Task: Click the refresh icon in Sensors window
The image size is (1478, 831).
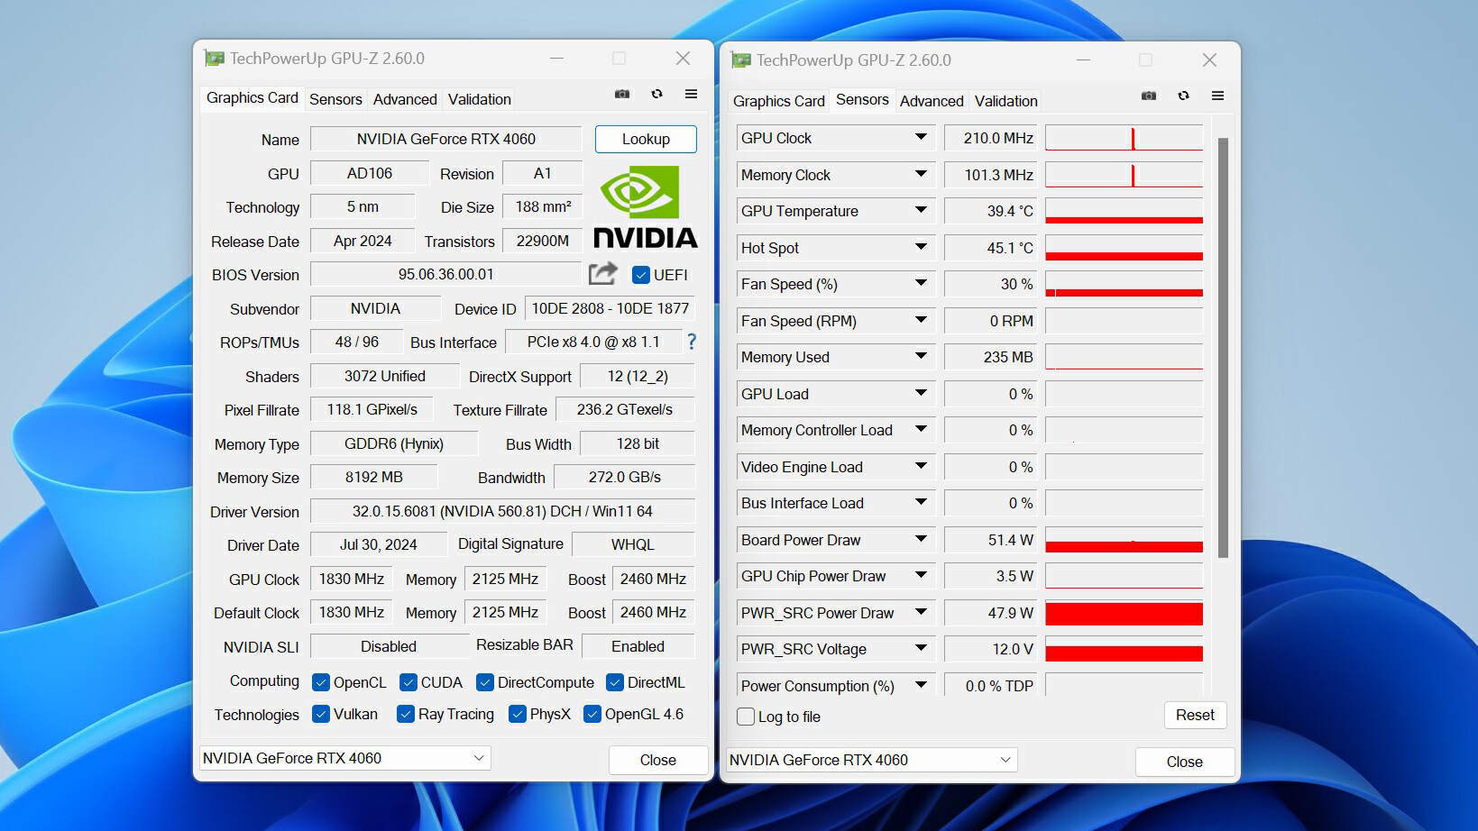Action: (x=1183, y=96)
